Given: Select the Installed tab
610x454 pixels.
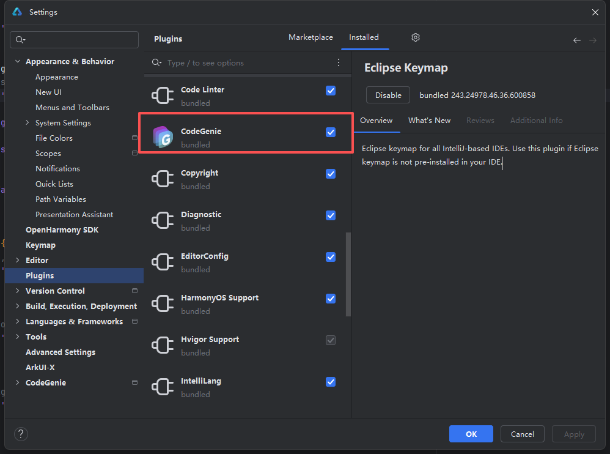Looking at the screenshot, I should pyautogui.click(x=364, y=37).
